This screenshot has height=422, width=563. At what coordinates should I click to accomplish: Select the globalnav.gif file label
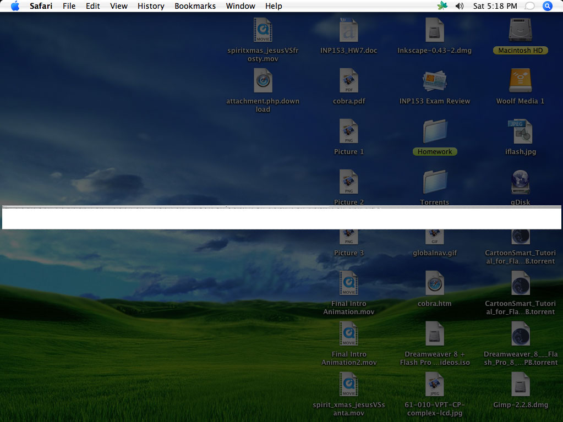tap(434, 253)
